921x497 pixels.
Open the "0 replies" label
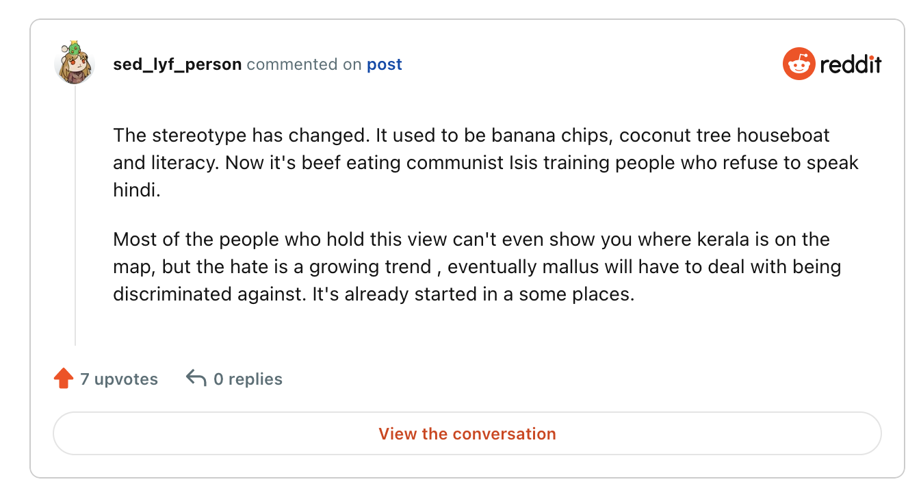(248, 379)
